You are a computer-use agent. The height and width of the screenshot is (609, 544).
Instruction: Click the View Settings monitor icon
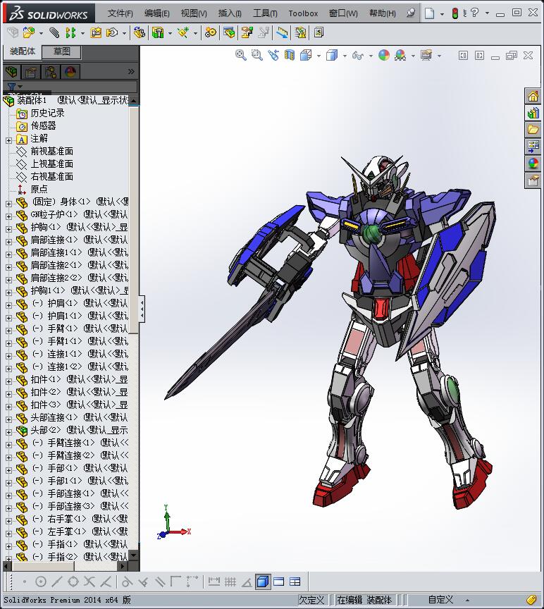[x=426, y=56]
